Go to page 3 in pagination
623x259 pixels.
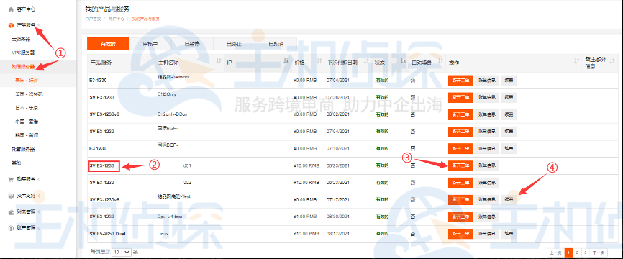[586, 253]
